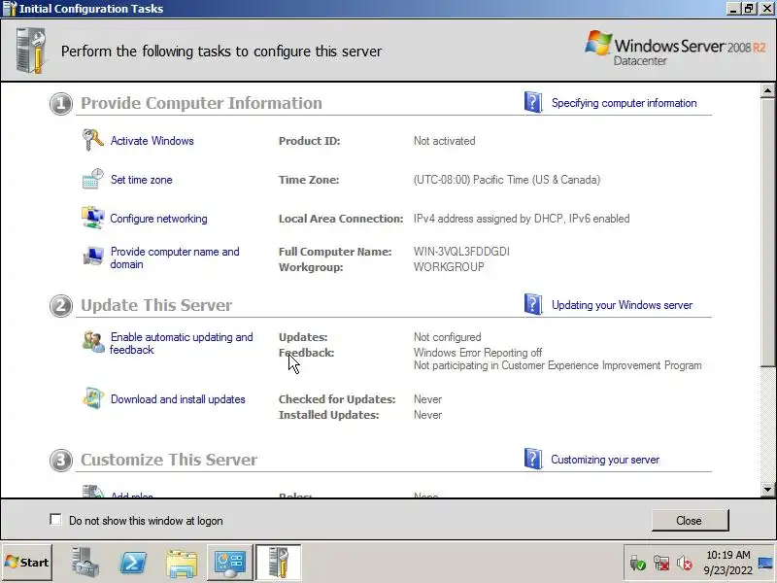The image size is (777, 583).
Task: Open Specifying computer information help link
Action: pyautogui.click(x=624, y=103)
